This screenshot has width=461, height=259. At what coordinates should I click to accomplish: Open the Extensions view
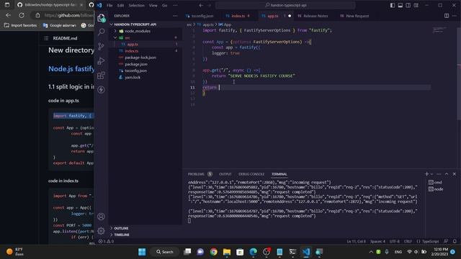tap(101, 76)
